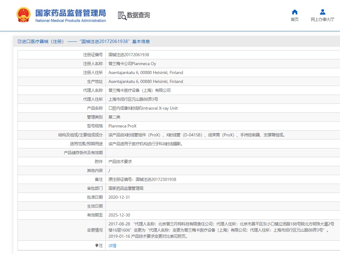
Task: Select the 产品名称 label
Action: coord(95,108)
